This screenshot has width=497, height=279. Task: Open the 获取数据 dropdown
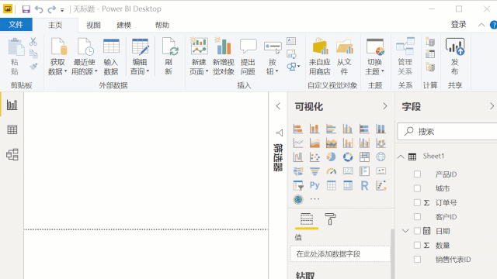pos(57,57)
